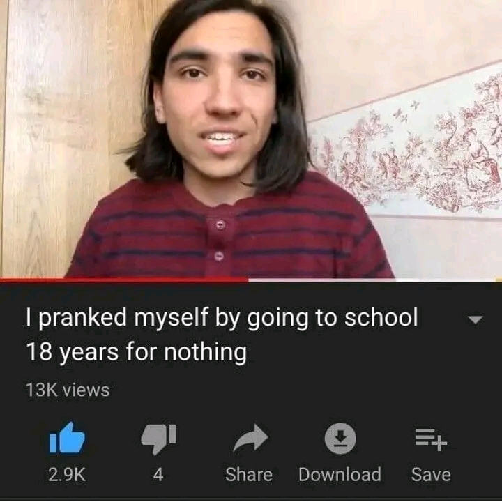Jump ahead on the grey unplayed progress bar
Viewport: 502px width, 502px height.
pyautogui.click(x=375, y=280)
